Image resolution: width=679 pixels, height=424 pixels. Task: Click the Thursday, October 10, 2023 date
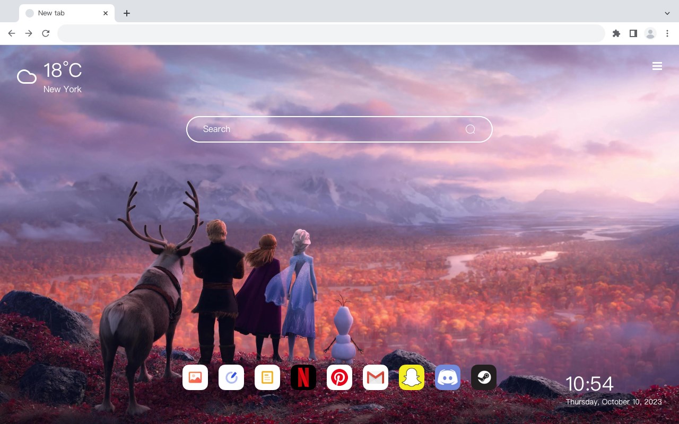(x=614, y=402)
